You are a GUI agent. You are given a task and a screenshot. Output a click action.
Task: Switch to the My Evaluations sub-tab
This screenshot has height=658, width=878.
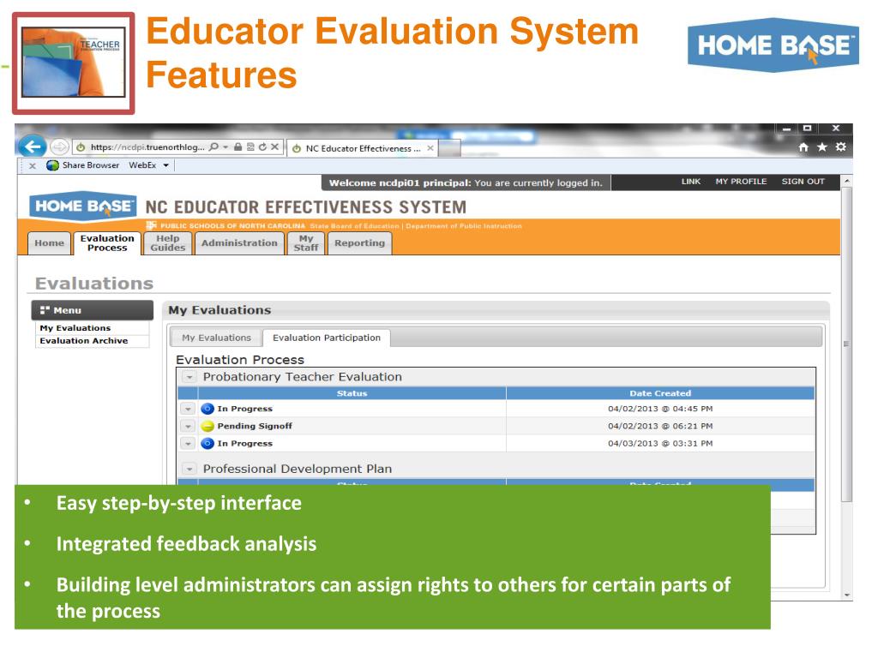coord(216,338)
